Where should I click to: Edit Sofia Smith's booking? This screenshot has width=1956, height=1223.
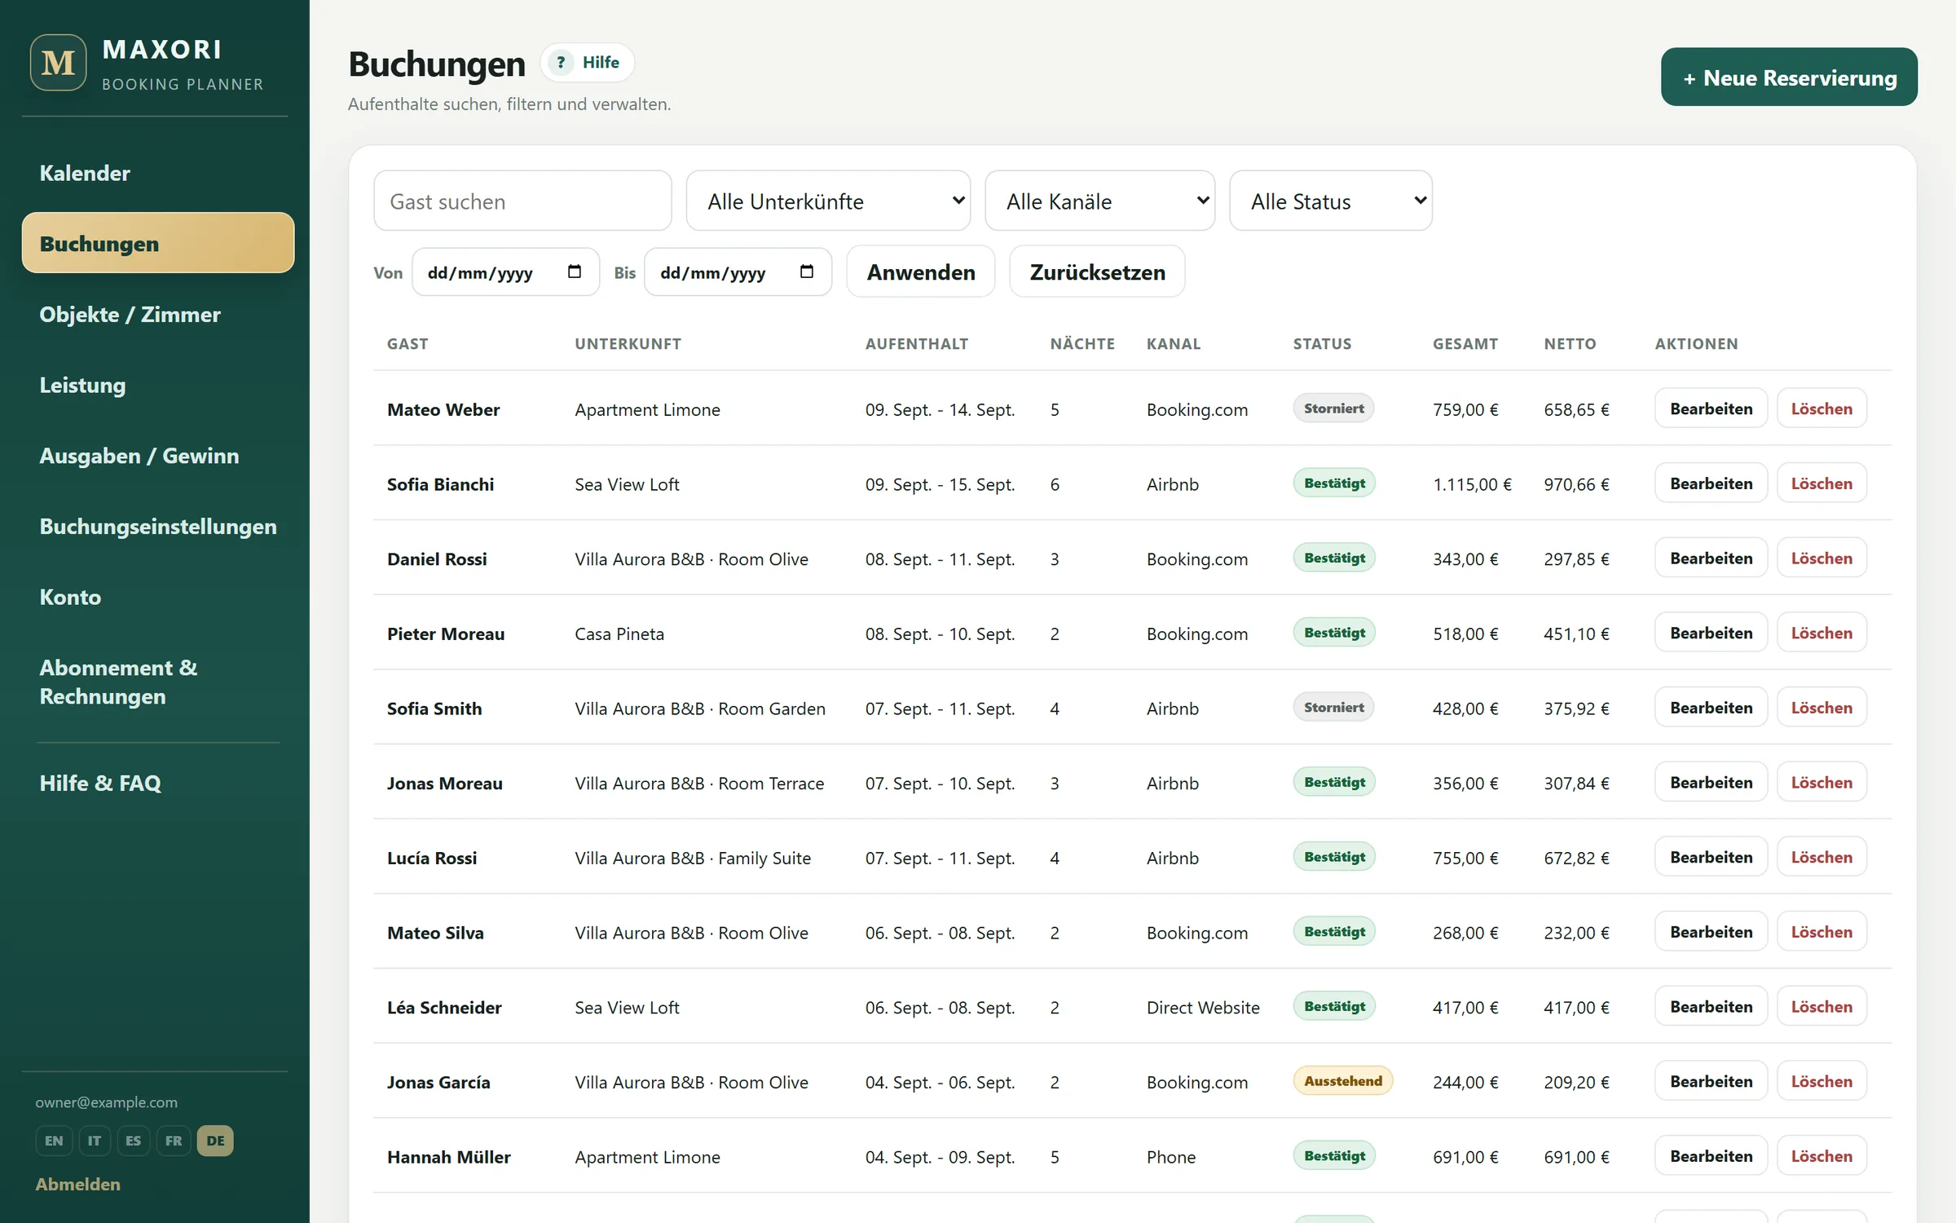[x=1711, y=708]
